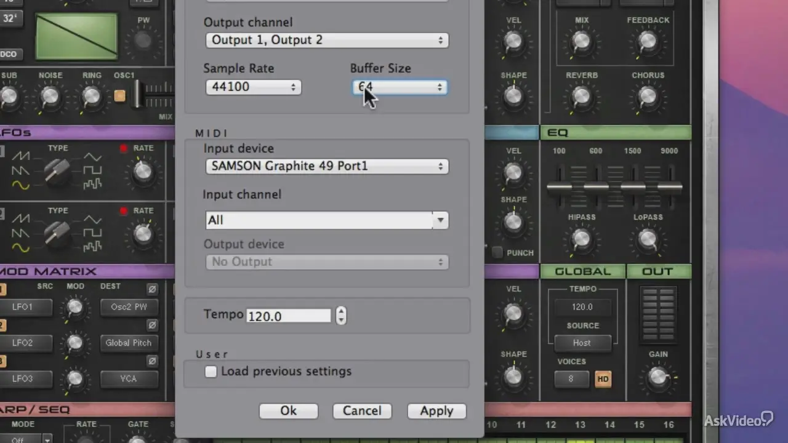This screenshot has width=788, height=443.
Task: Click the LOPASS filter knob
Action: coord(648,238)
